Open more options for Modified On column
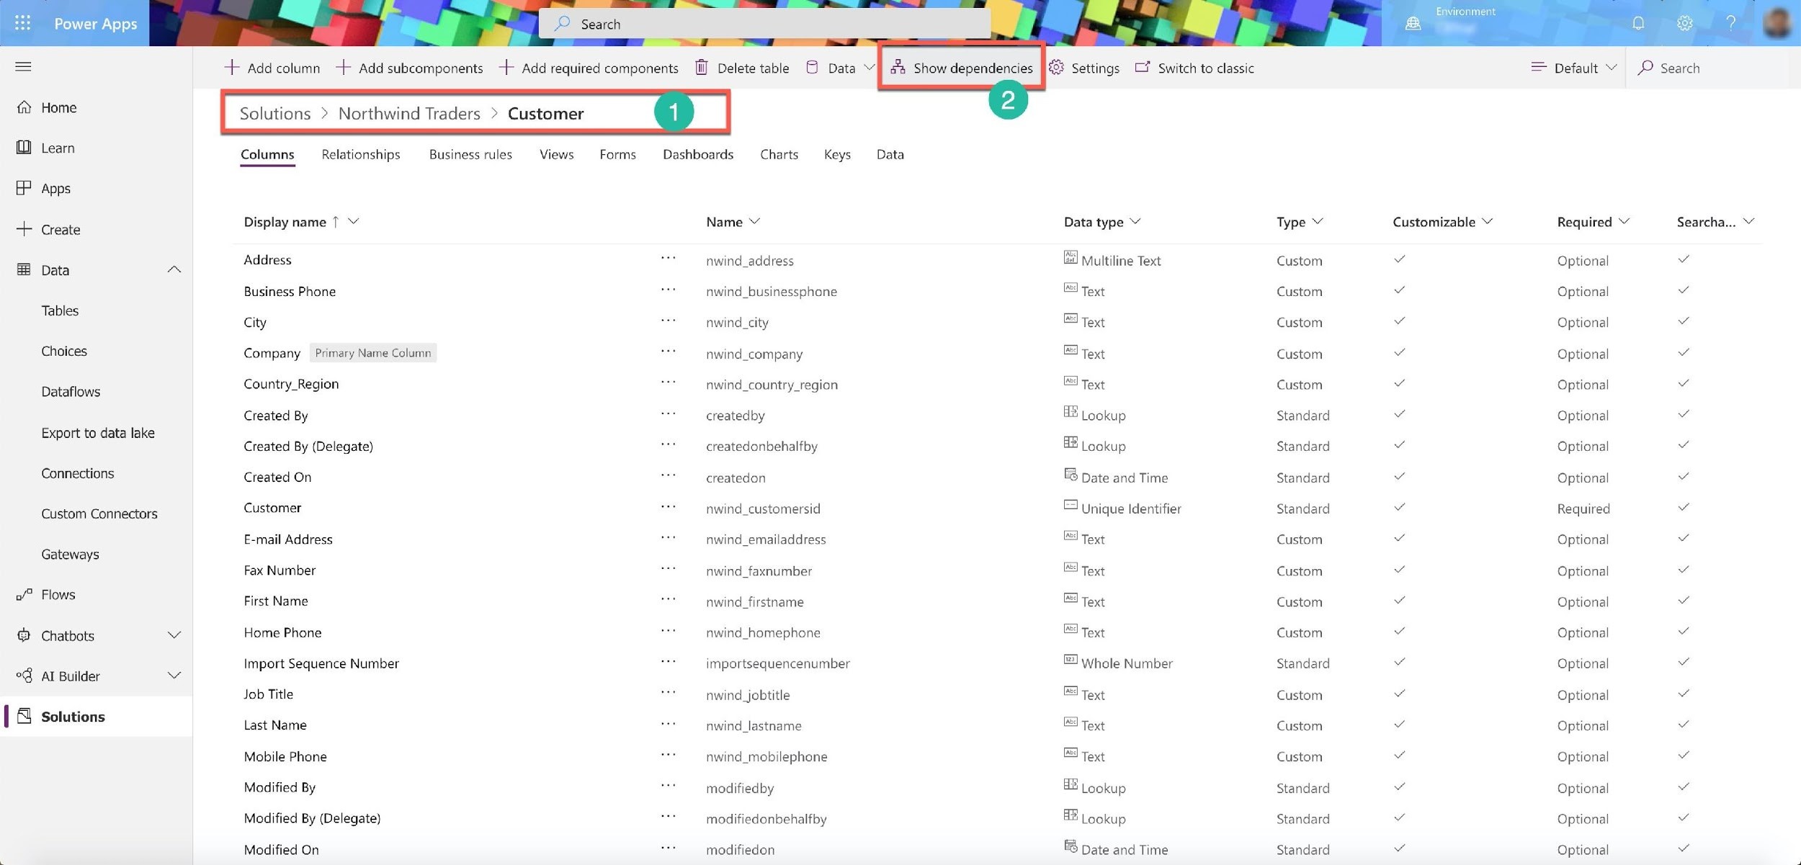The height and width of the screenshot is (865, 1801). pyautogui.click(x=669, y=848)
